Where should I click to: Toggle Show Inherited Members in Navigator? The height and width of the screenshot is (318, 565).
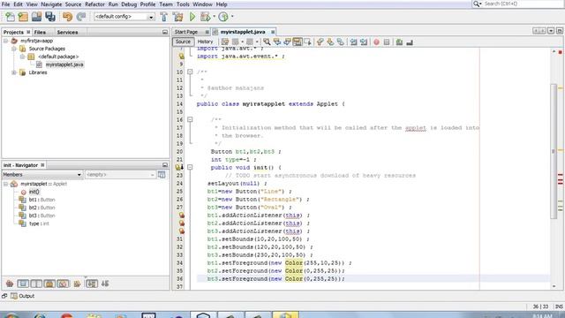pos(10,284)
